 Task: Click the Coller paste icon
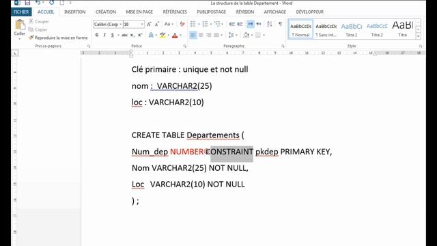[x=20, y=25]
